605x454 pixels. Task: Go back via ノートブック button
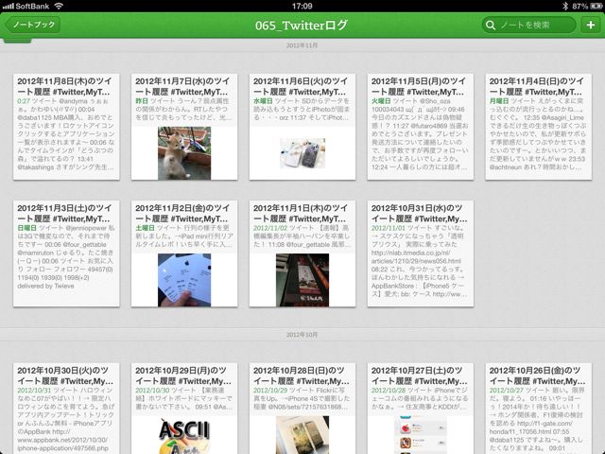[34, 25]
